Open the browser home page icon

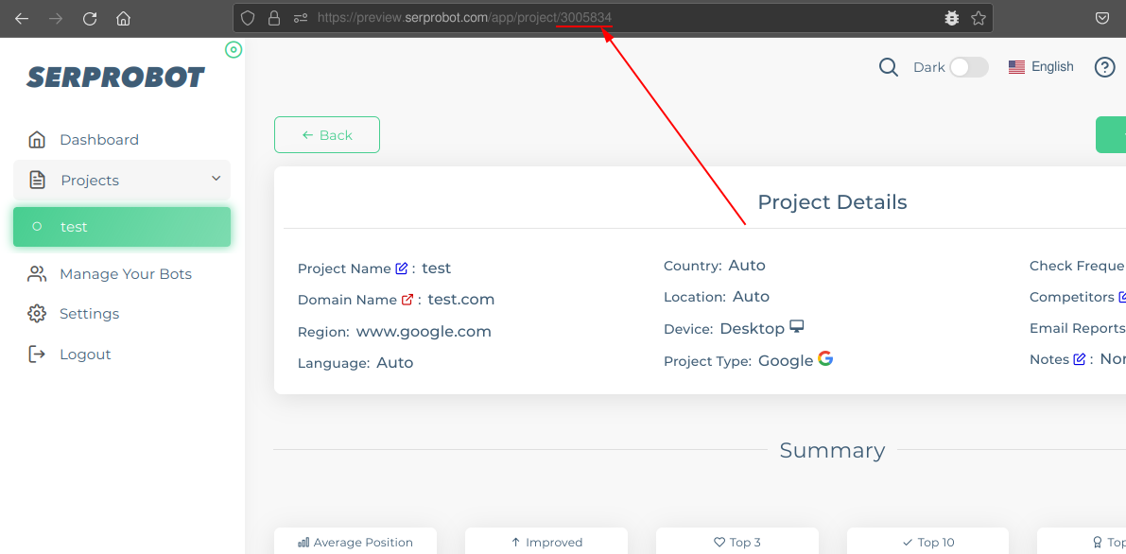(x=124, y=19)
